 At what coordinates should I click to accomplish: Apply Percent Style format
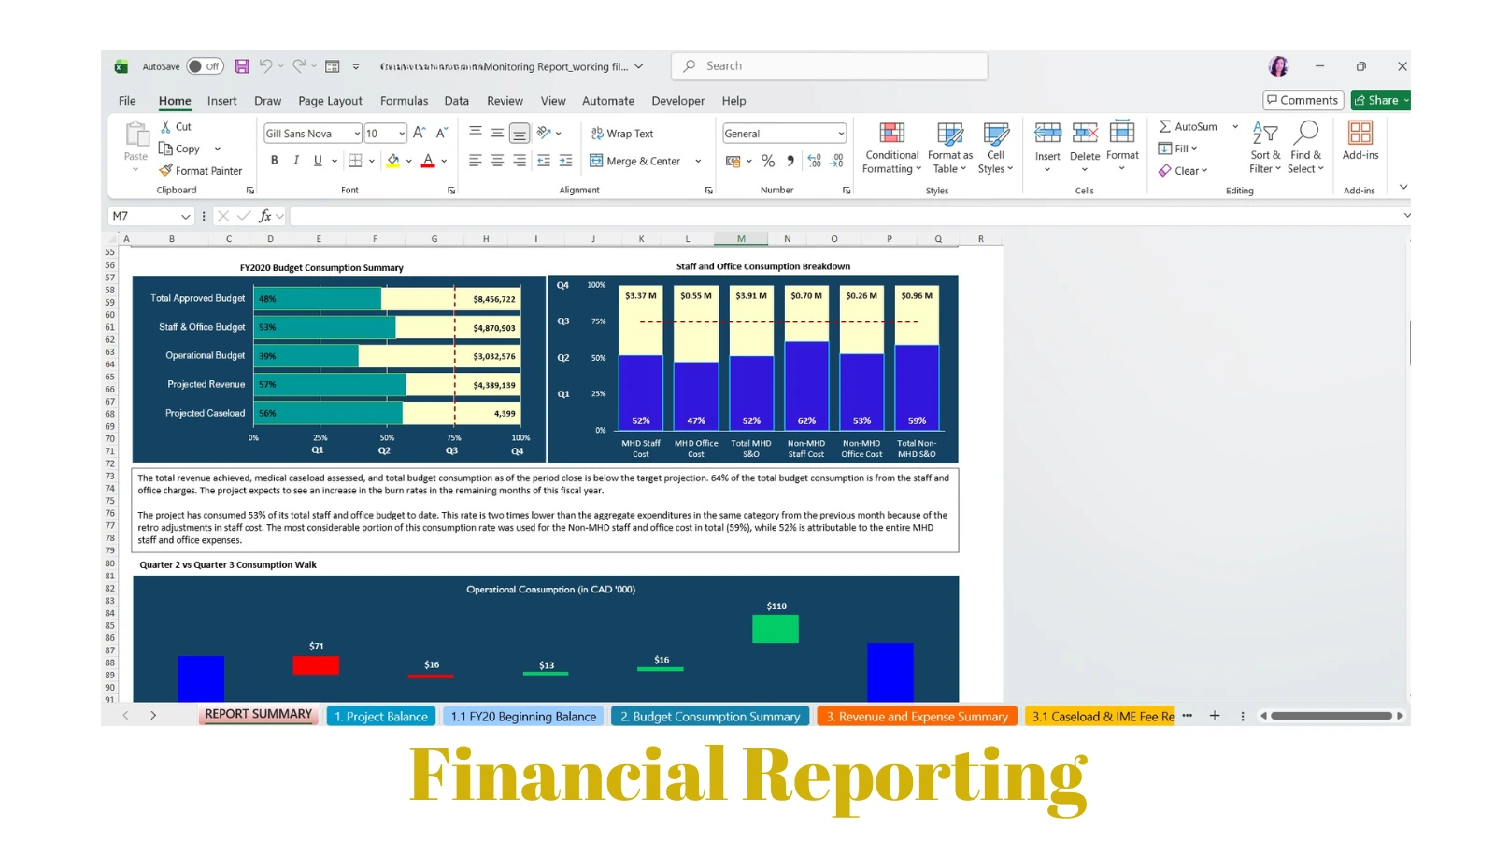pyautogui.click(x=768, y=161)
